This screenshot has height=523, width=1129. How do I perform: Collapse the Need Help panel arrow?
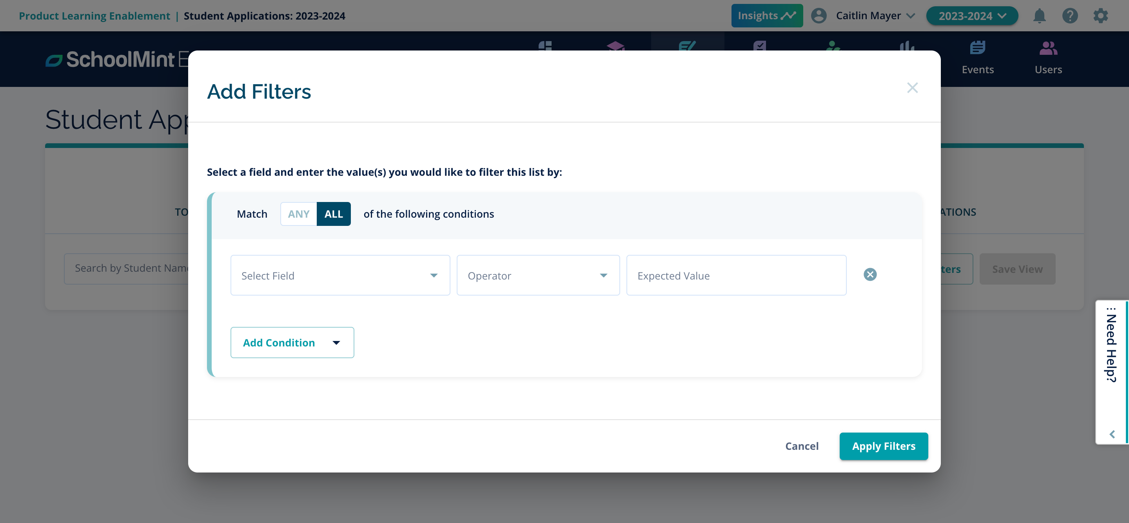click(1112, 434)
